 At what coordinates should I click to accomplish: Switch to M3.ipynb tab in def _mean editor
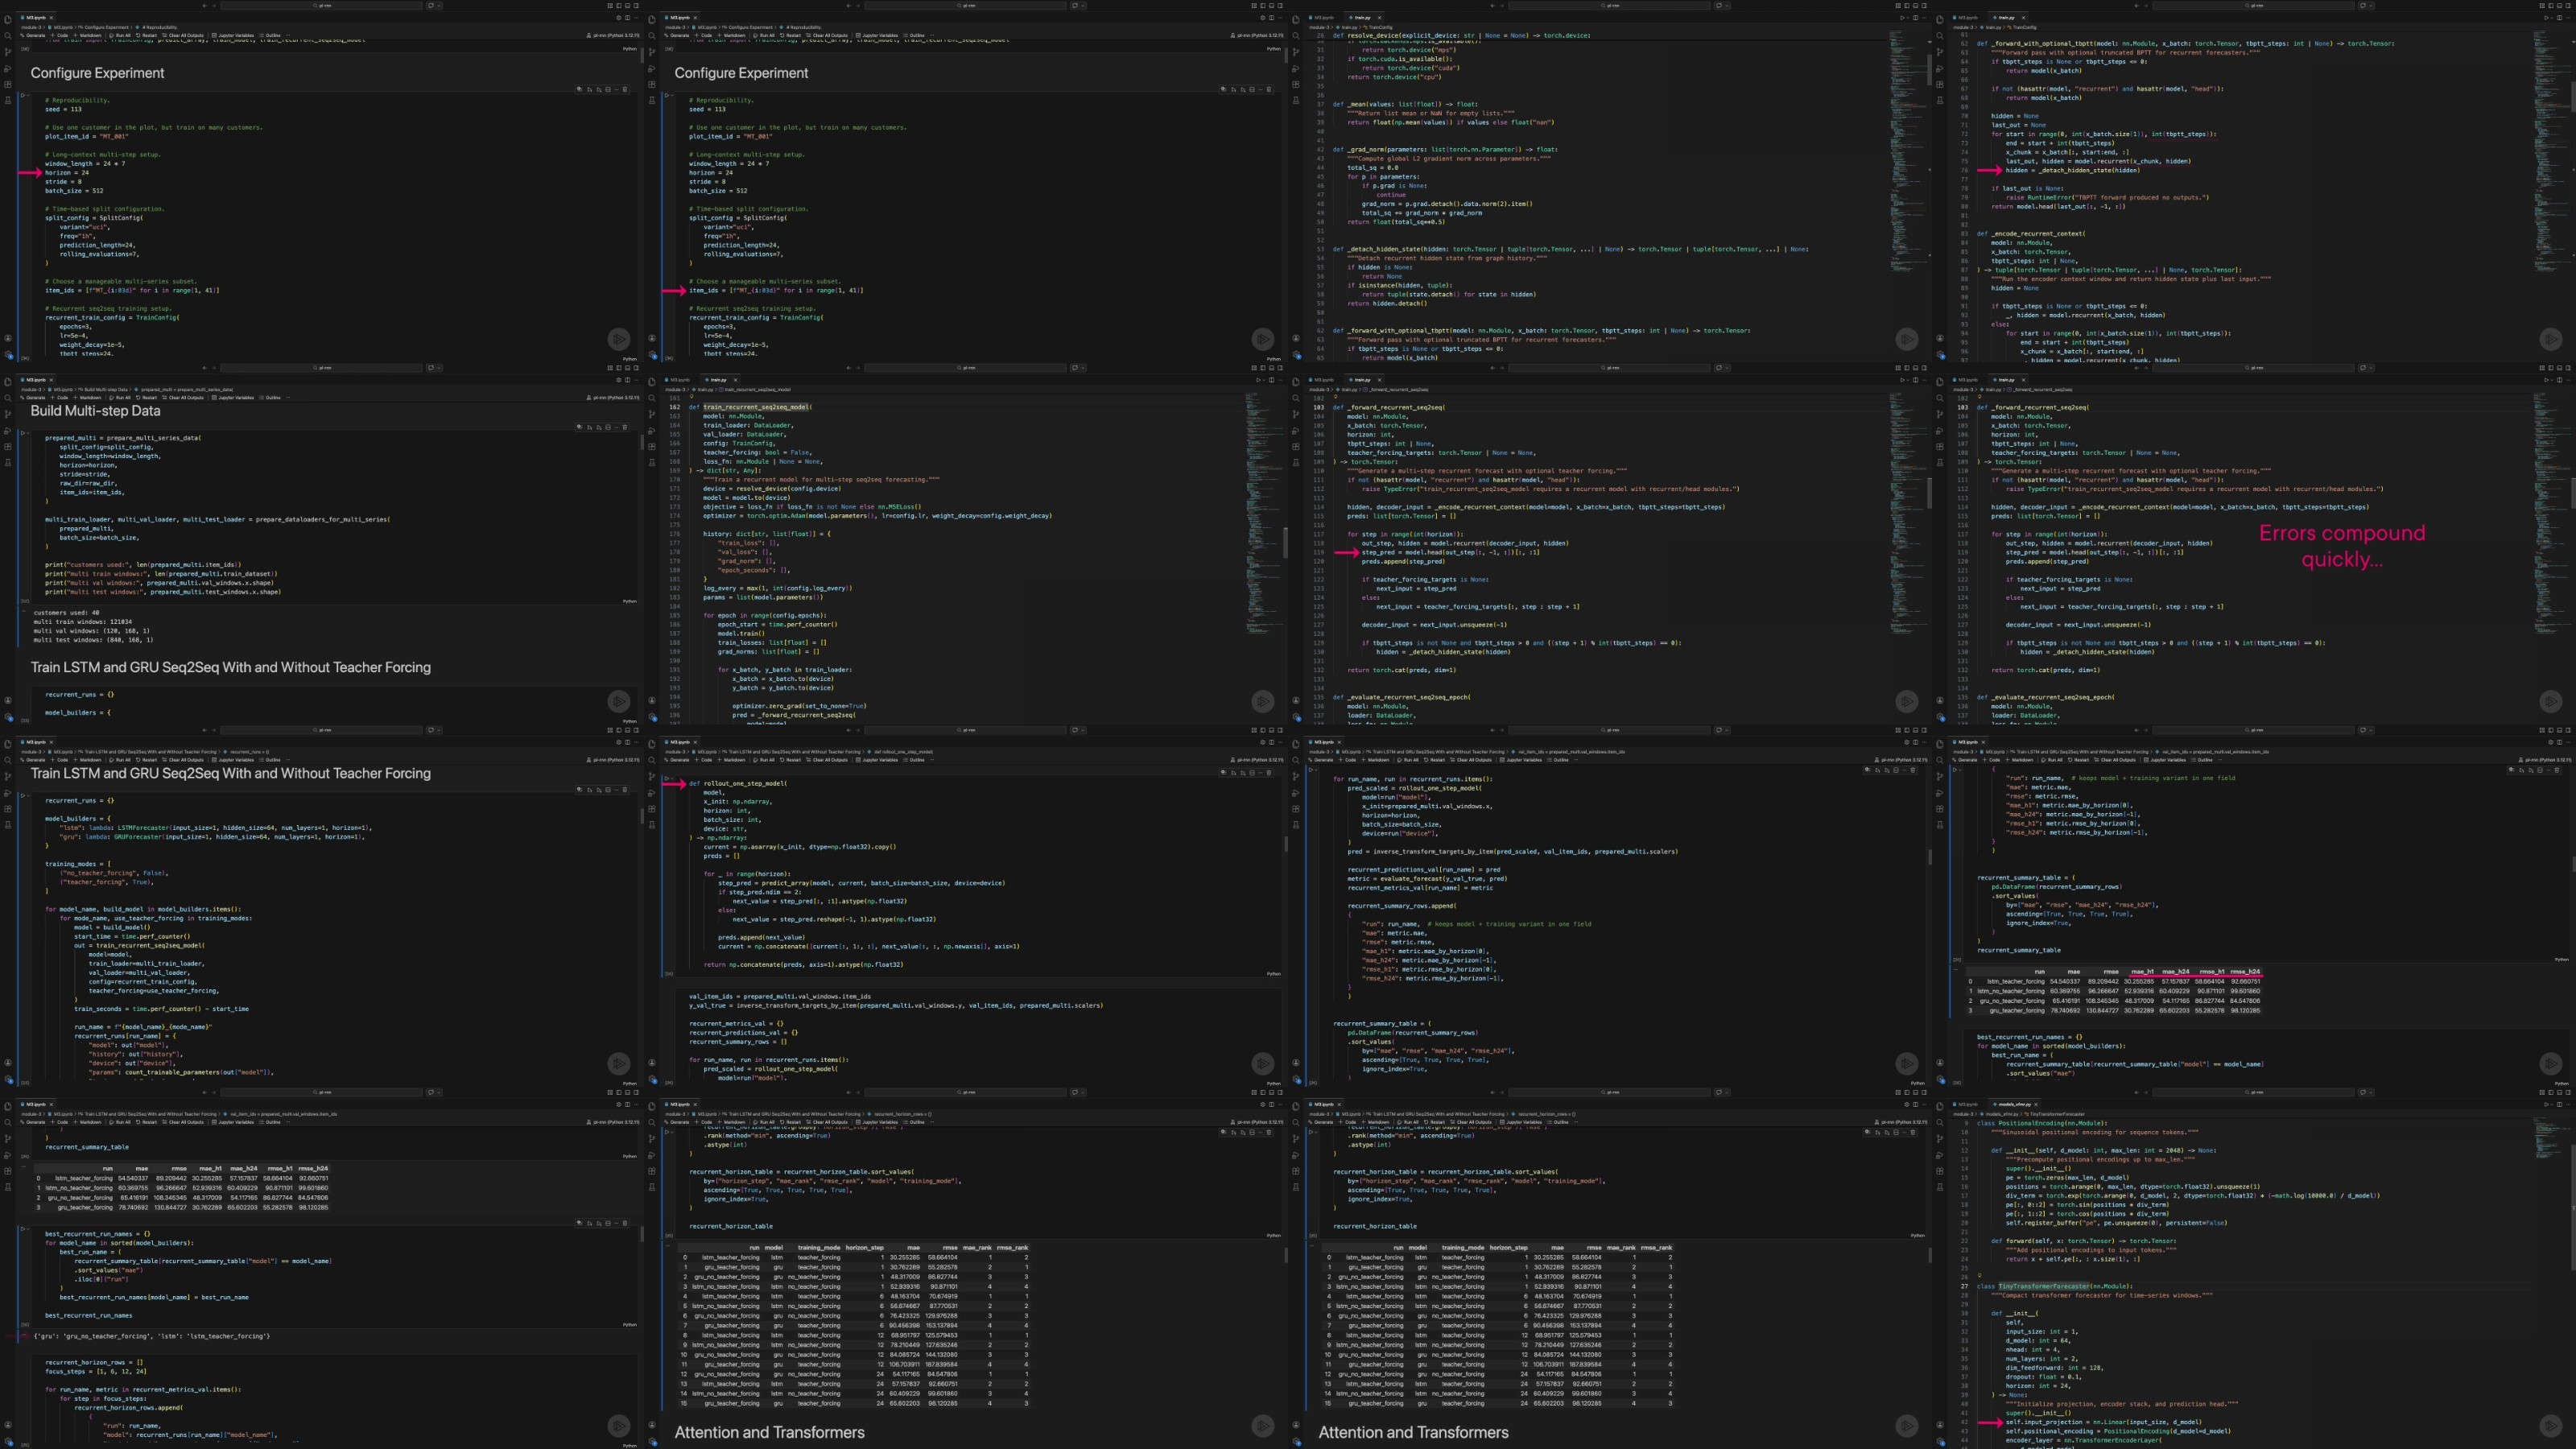(x=1324, y=18)
